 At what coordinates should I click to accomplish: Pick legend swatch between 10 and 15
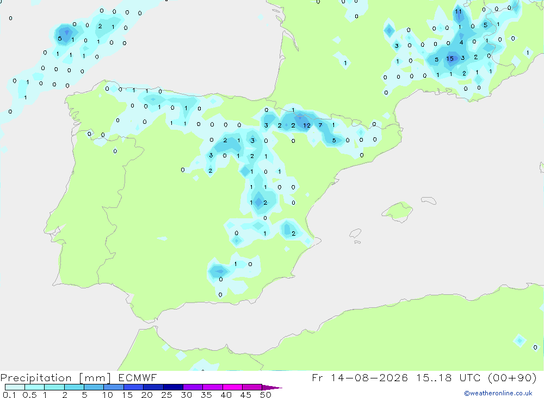(x=114, y=387)
